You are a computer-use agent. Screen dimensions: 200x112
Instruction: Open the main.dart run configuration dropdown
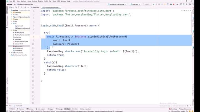(135, 4)
